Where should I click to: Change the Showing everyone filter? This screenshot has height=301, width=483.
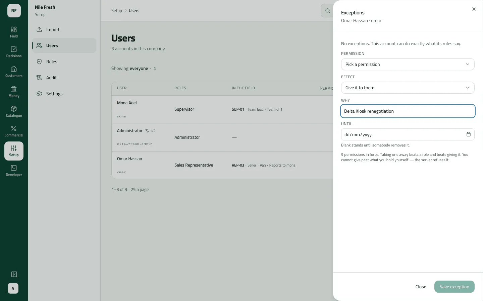[x=139, y=69]
